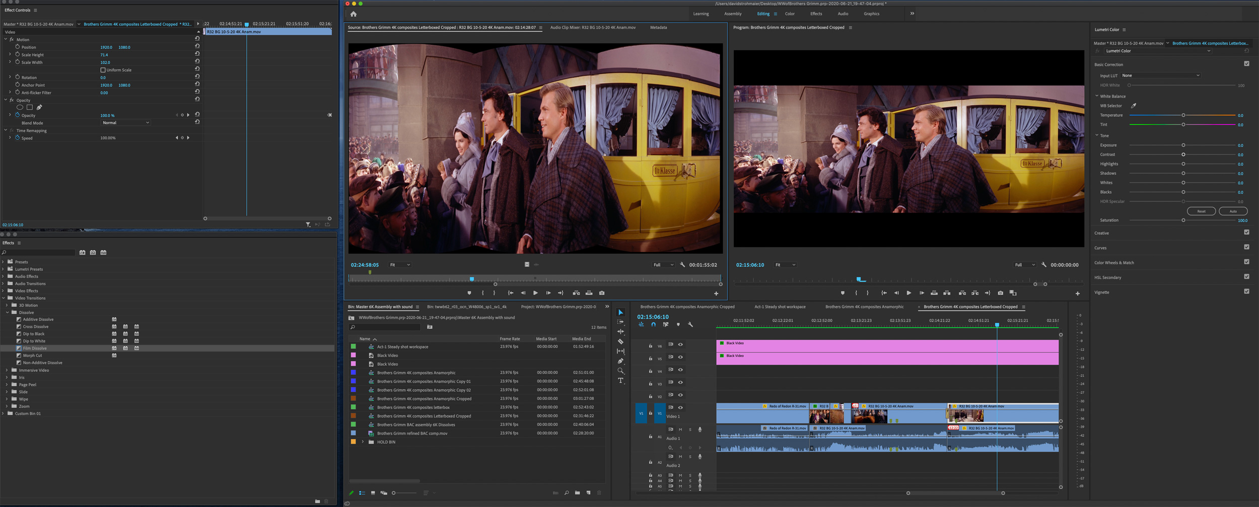Select the Slip tool
Screen dimensions: 1259x507
(620, 351)
